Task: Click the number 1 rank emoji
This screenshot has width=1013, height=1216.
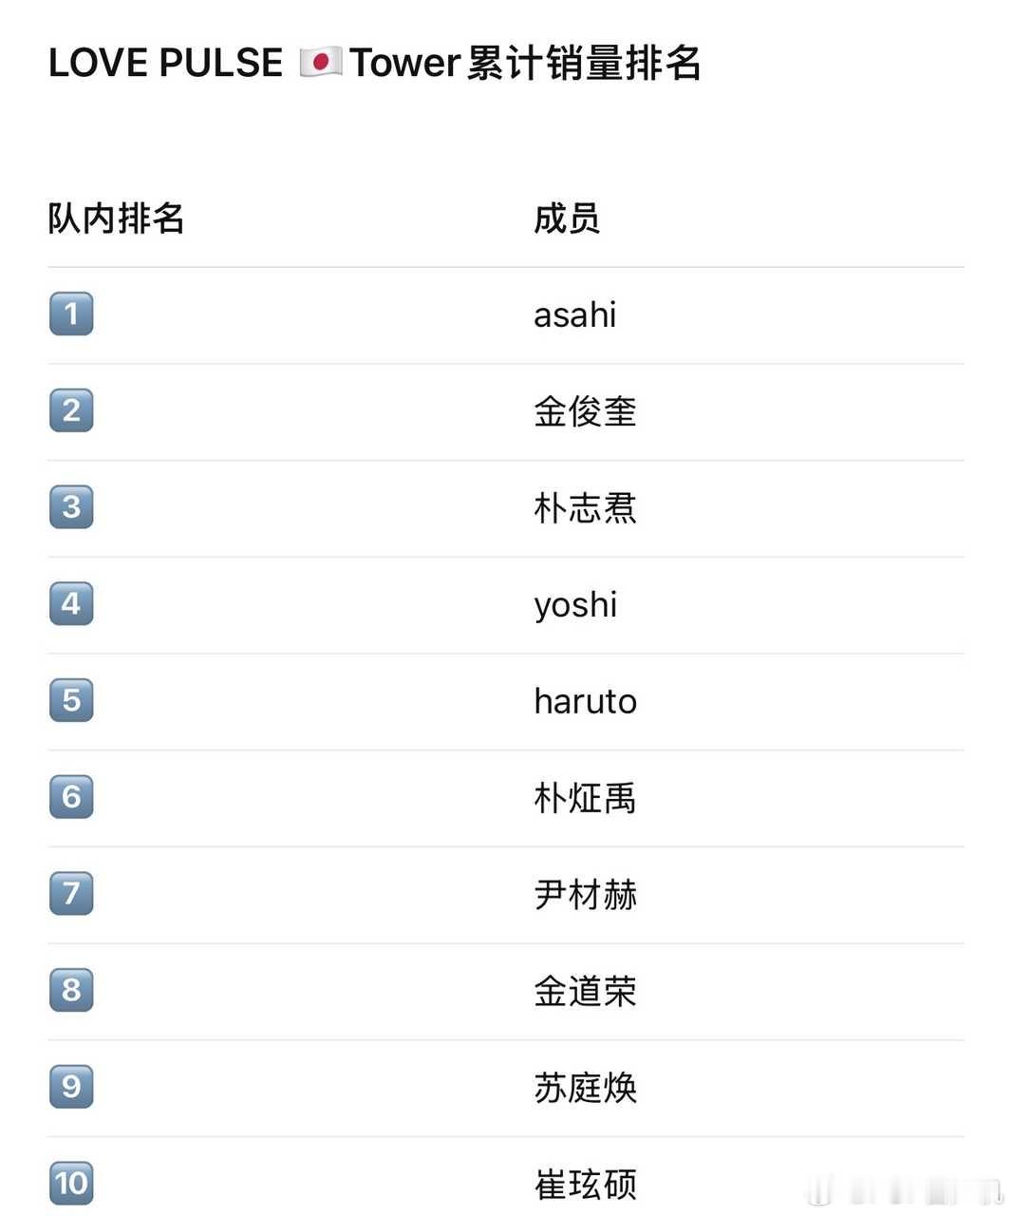Action: coord(71,313)
